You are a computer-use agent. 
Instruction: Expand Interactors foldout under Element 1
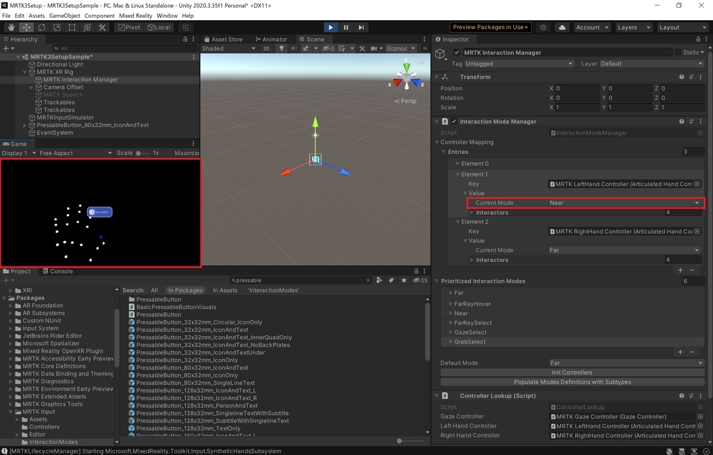[x=472, y=212]
